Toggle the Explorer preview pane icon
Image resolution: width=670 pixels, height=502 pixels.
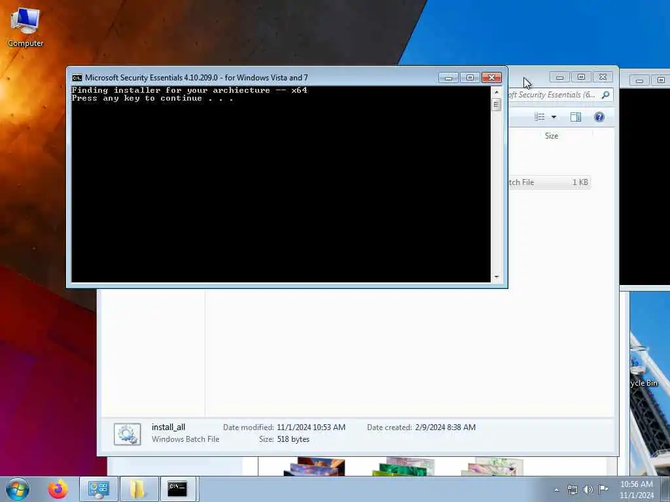point(576,117)
